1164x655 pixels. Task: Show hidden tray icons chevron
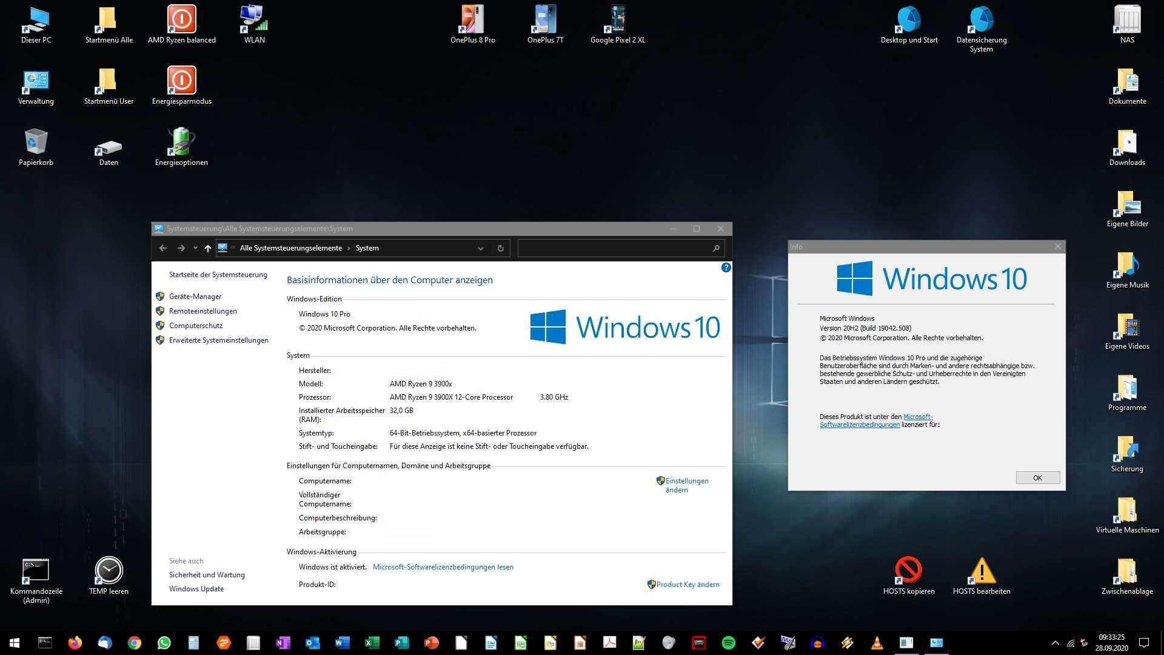pos(1055,643)
